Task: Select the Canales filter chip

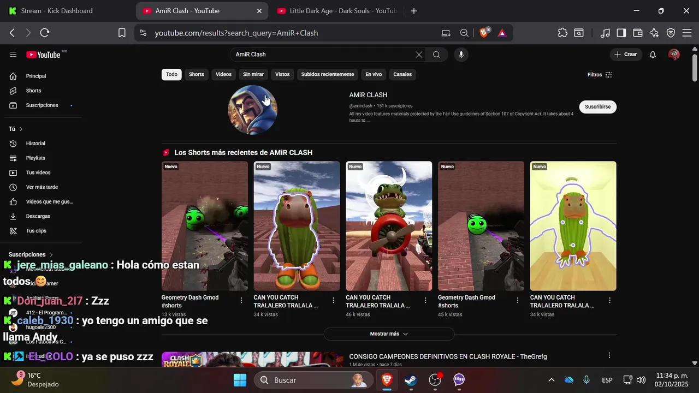Action: pos(402,74)
